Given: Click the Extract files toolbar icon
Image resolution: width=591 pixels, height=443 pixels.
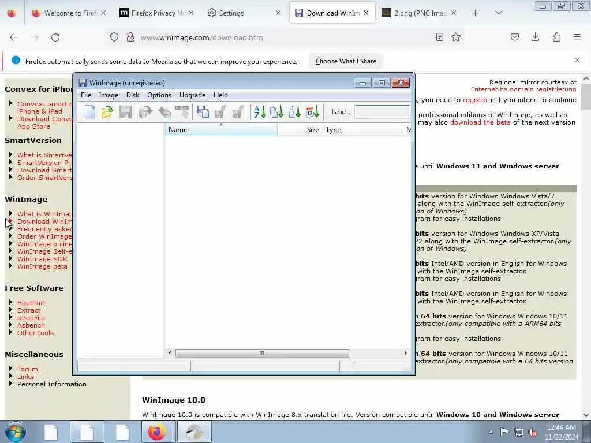Looking at the screenshot, I should 146,112.
